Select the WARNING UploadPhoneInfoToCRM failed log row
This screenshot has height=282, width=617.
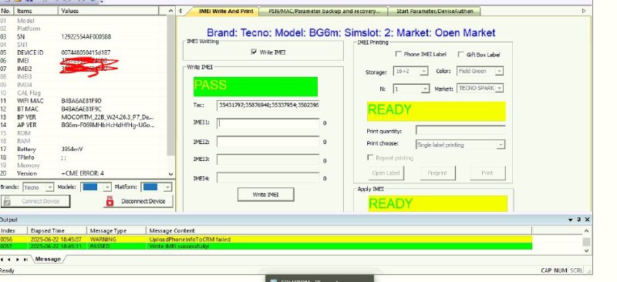point(266,239)
